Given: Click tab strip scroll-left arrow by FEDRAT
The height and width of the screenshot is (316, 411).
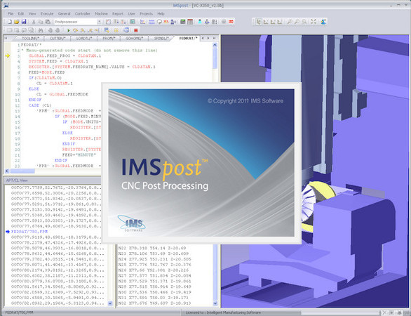Looking at the screenshot, I should click(x=203, y=39).
